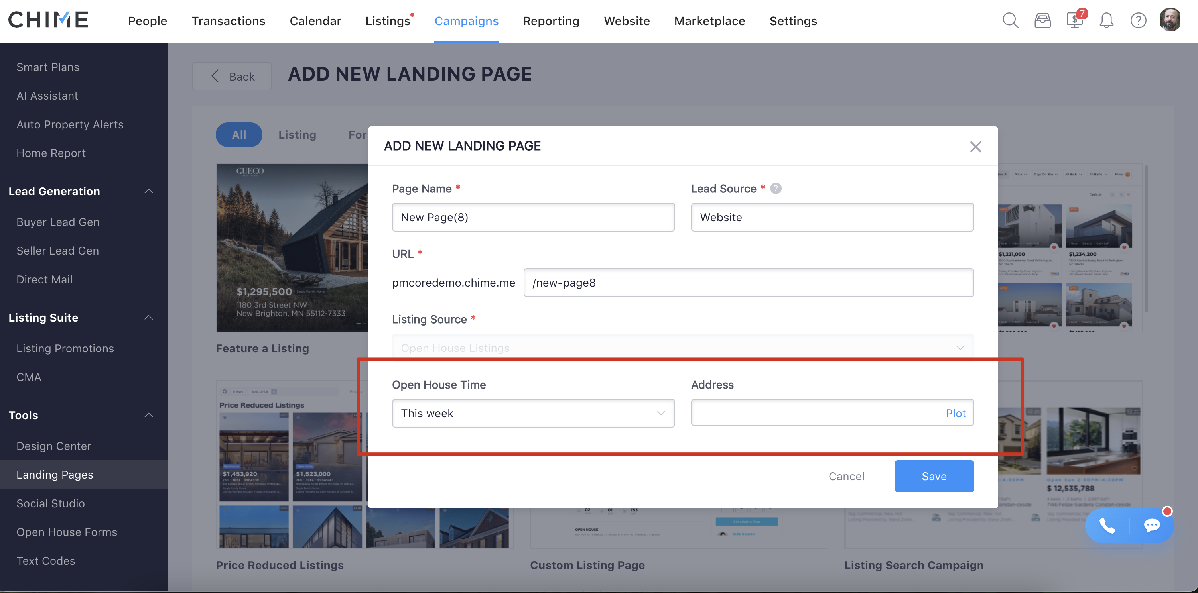Click the Chime logo
The width and height of the screenshot is (1198, 593).
pyautogui.click(x=48, y=20)
